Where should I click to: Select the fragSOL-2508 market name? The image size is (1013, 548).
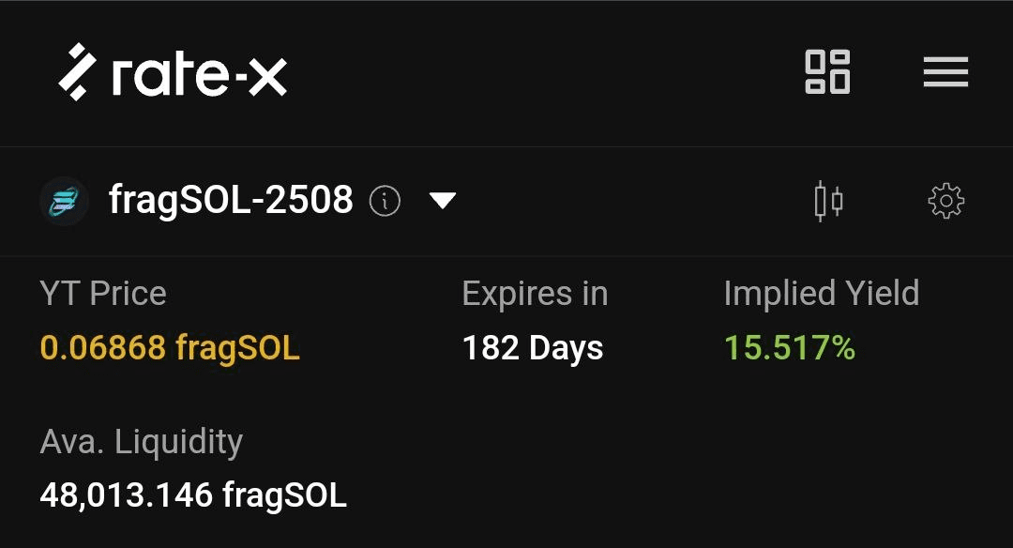231,200
